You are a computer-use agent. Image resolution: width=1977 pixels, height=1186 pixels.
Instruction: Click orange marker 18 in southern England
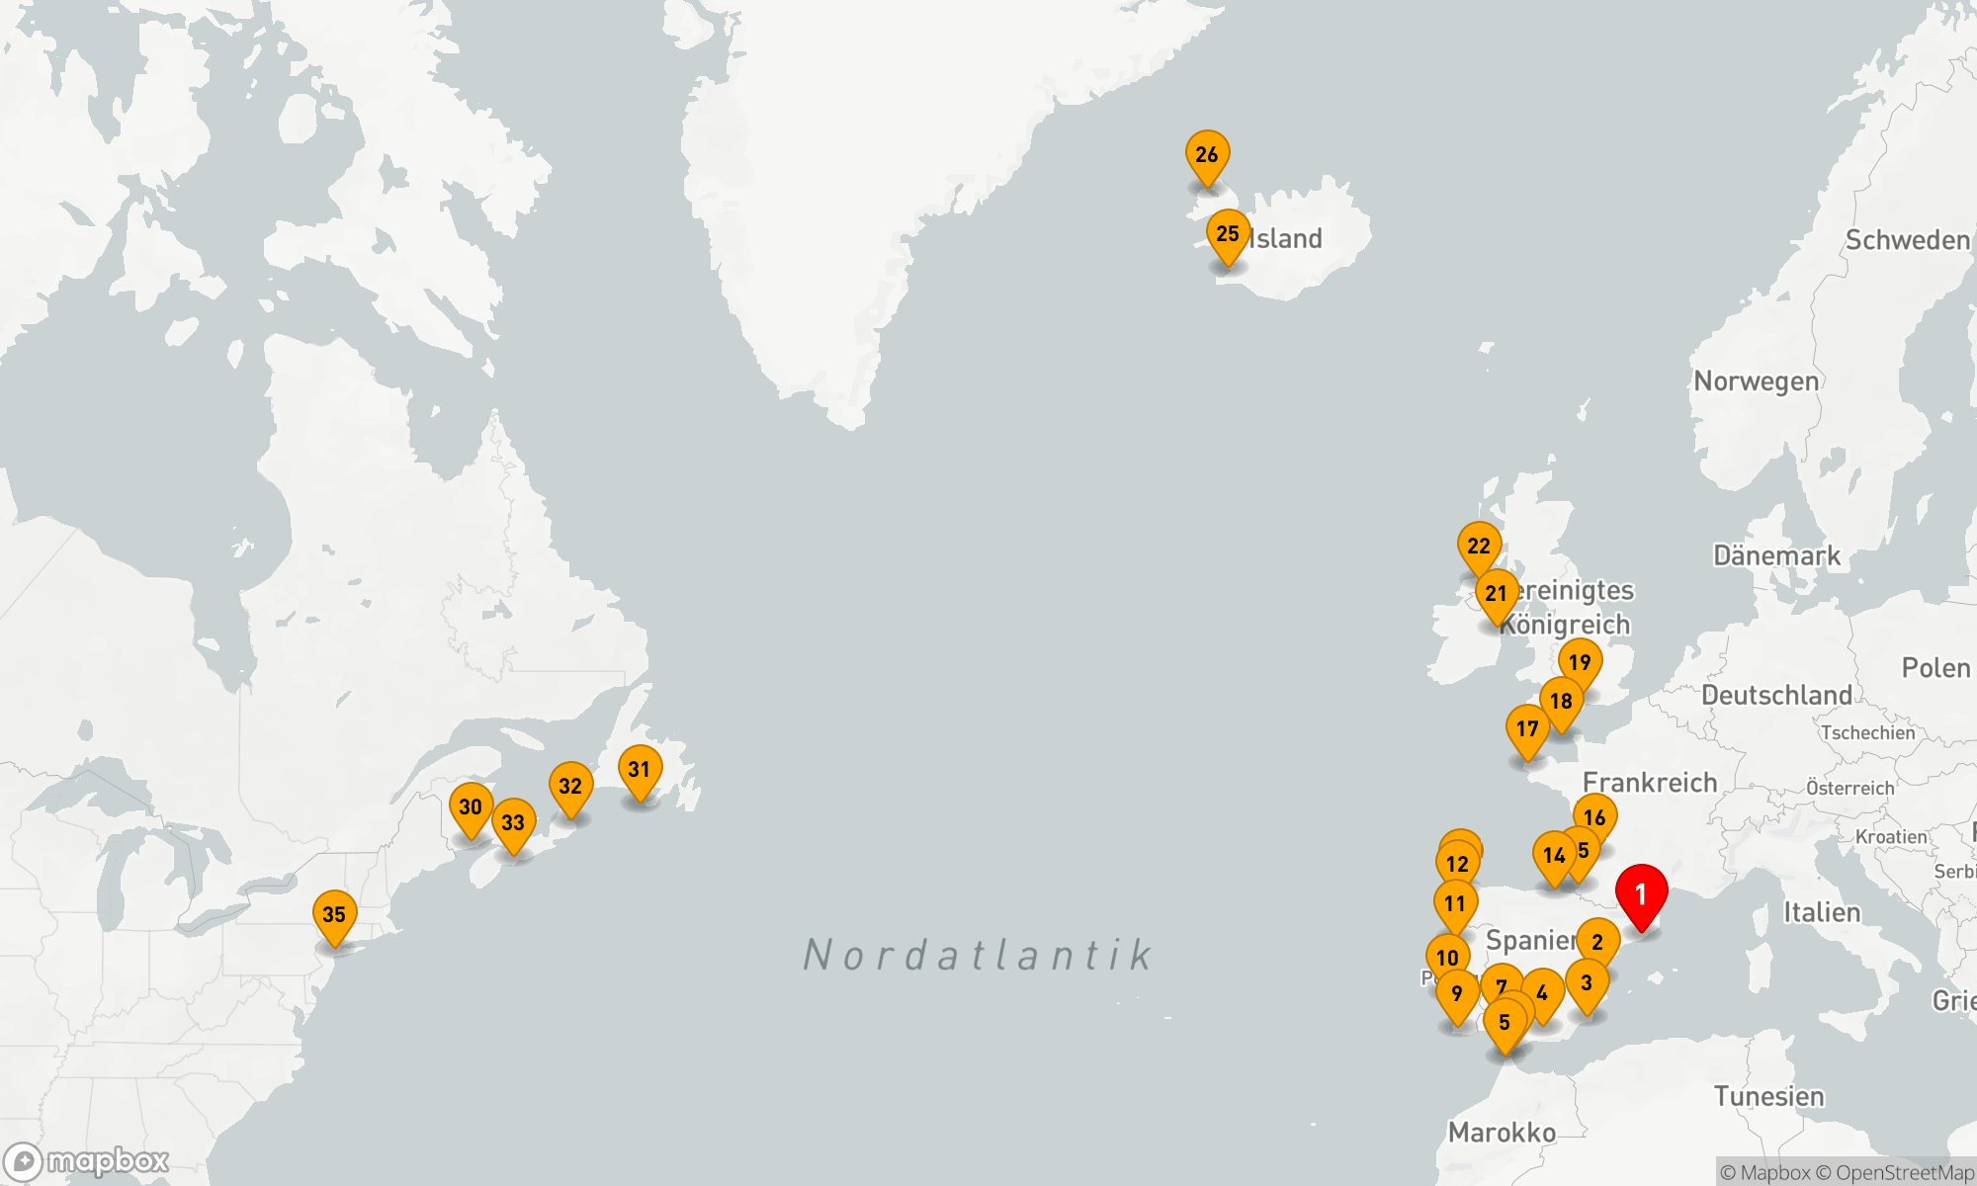(x=1561, y=701)
